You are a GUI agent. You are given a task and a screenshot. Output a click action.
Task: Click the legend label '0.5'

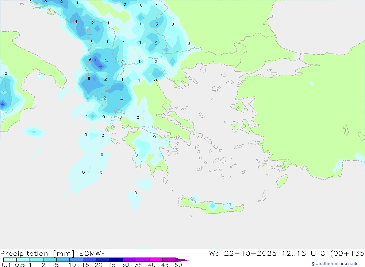pos(20,265)
